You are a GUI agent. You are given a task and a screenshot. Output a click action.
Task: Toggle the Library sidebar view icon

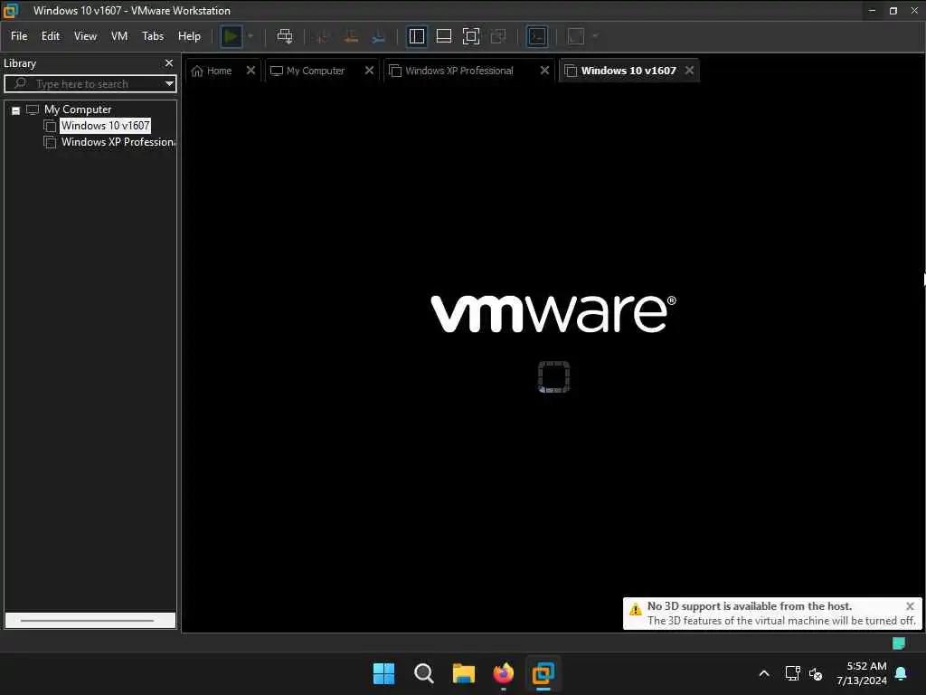[416, 36]
